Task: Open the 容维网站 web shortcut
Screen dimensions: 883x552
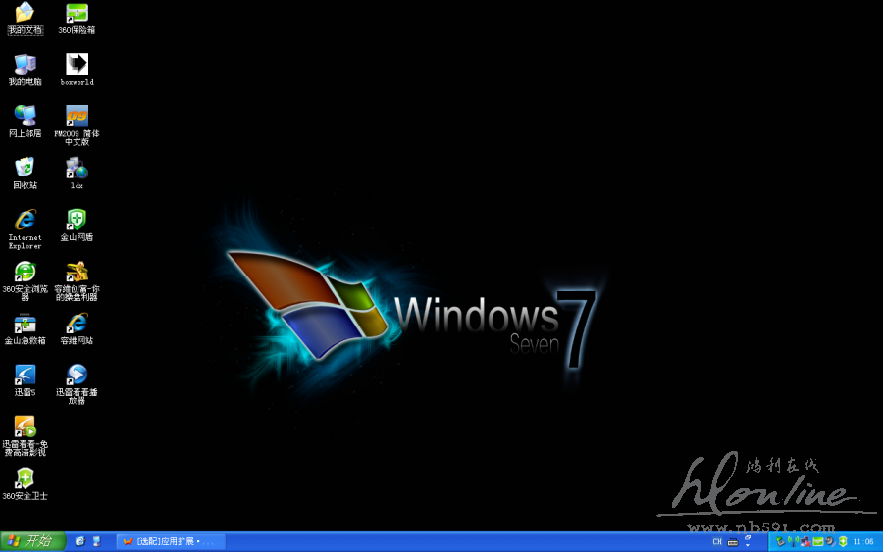Action: pos(77,324)
